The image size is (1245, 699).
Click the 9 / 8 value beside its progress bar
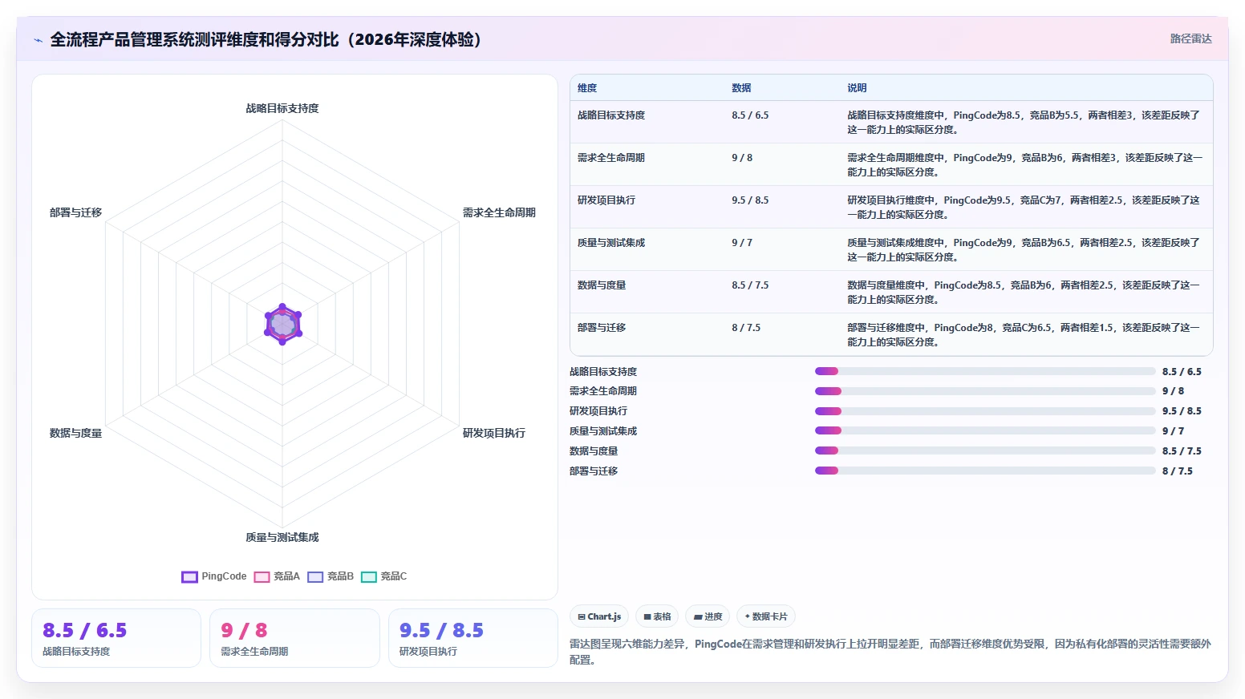click(x=1173, y=391)
